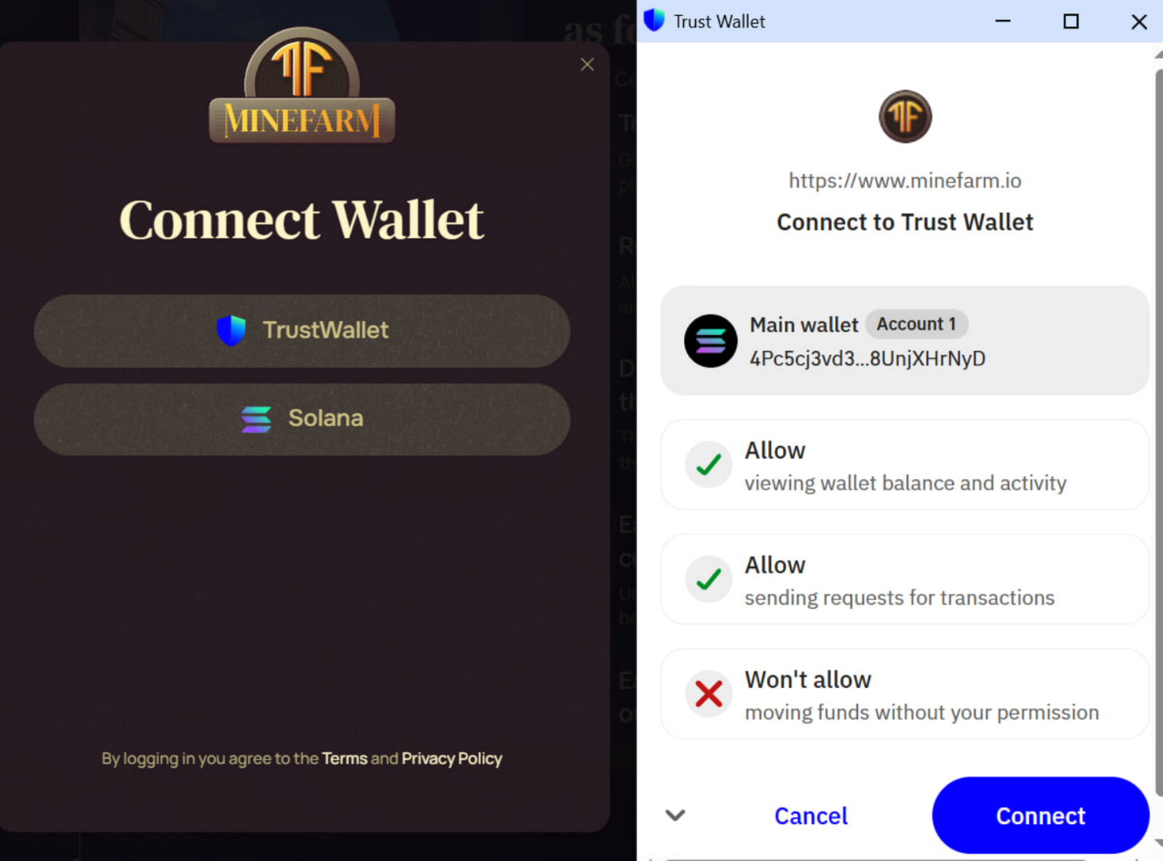Click the TrustWallet shield icon in wallet list
The image size is (1163, 861).
point(231,330)
